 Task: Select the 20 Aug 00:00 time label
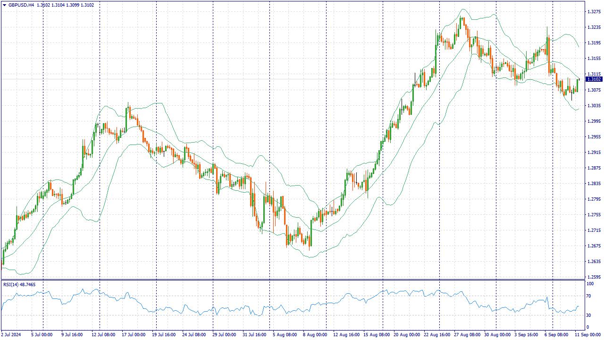coord(407,335)
